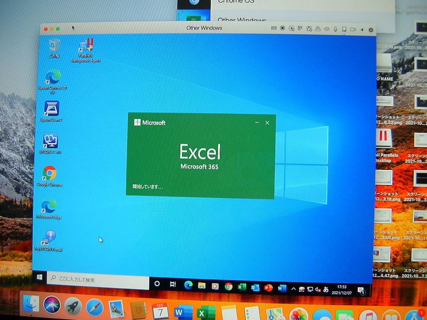
Task: Open VM configuration with the gear icon
Action: (x=371, y=30)
